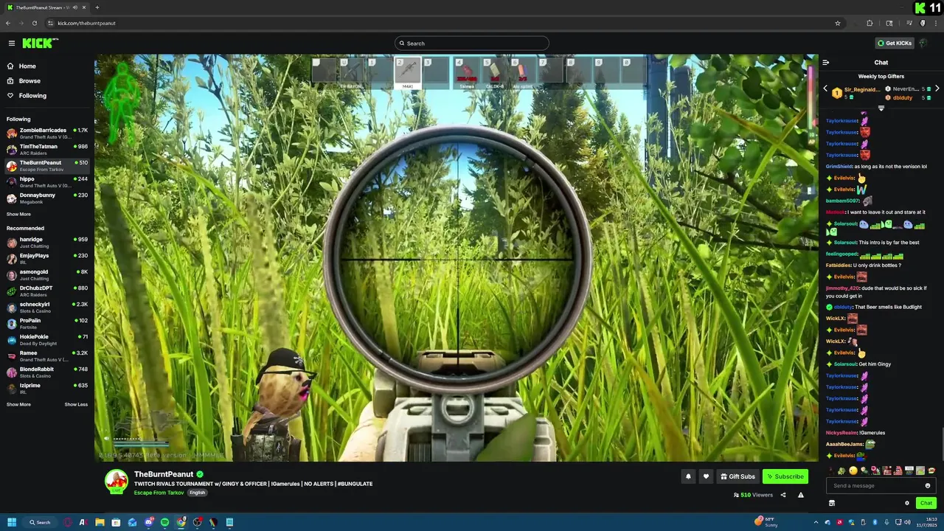This screenshot has width=944, height=531.
Task: Open Discord from the taskbar
Action: (x=148, y=522)
